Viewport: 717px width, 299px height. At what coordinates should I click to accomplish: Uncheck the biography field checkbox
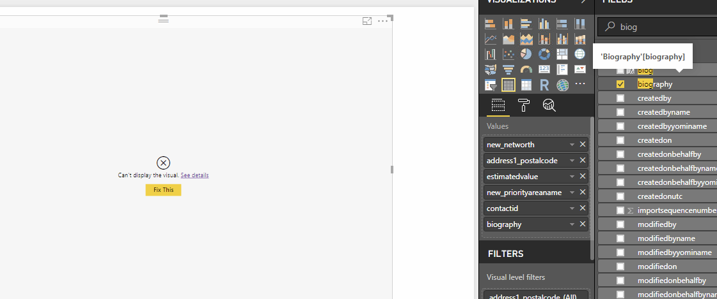pyautogui.click(x=620, y=84)
